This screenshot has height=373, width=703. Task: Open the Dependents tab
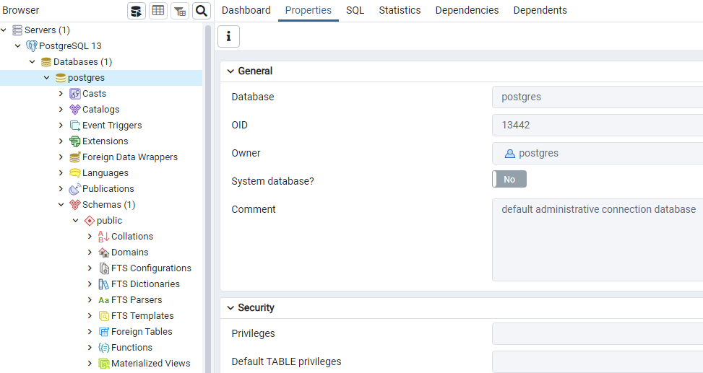click(540, 10)
